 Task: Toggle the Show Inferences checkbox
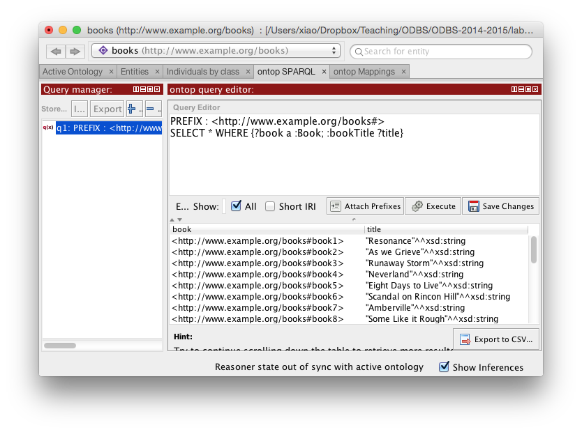click(444, 367)
